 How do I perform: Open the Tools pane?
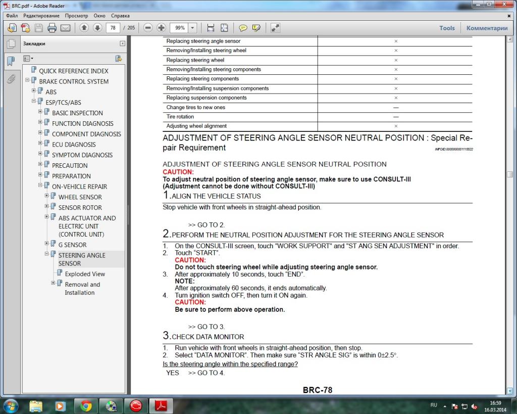pyautogui.click(x=447, y=28)
